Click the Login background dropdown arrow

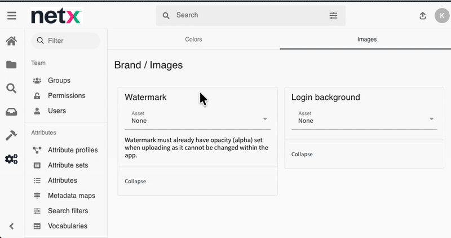431,119
